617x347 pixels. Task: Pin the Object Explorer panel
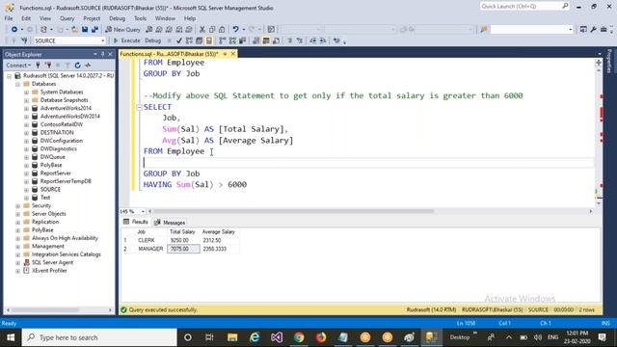pos(103,54)
